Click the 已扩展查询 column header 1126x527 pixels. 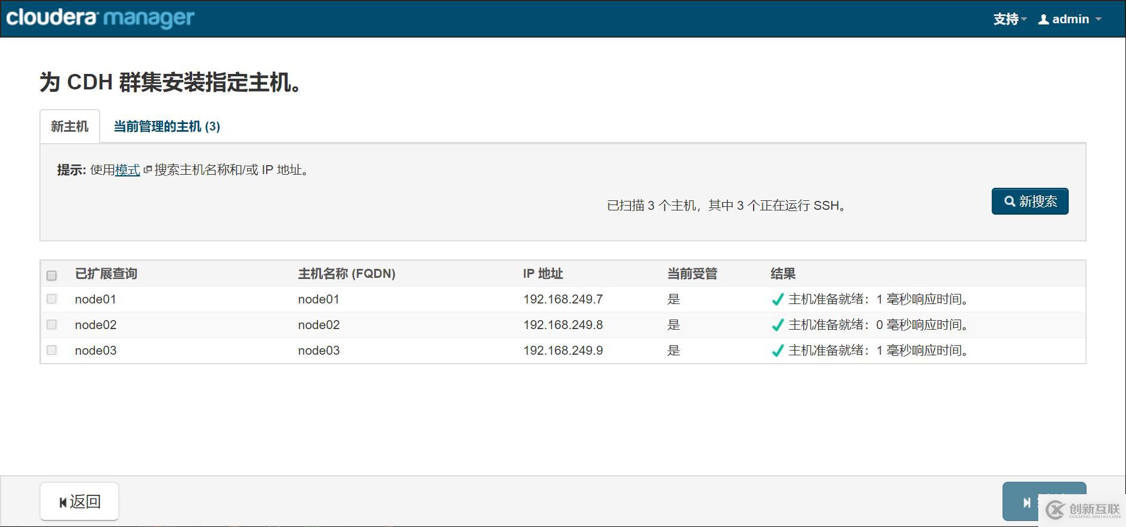tap(106, 274)
